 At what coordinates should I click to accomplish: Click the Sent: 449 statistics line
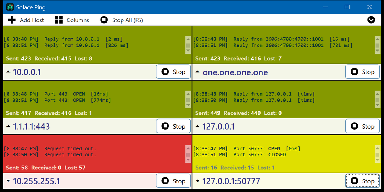(238, 113)
